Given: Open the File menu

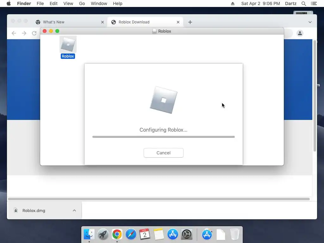Looking at the screenshot, I should click(40, 3).
